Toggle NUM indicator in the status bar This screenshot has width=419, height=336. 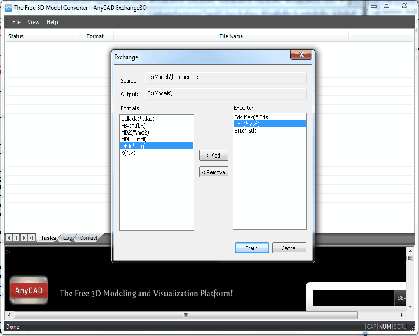pyautogui.click(x=385, y=327)
